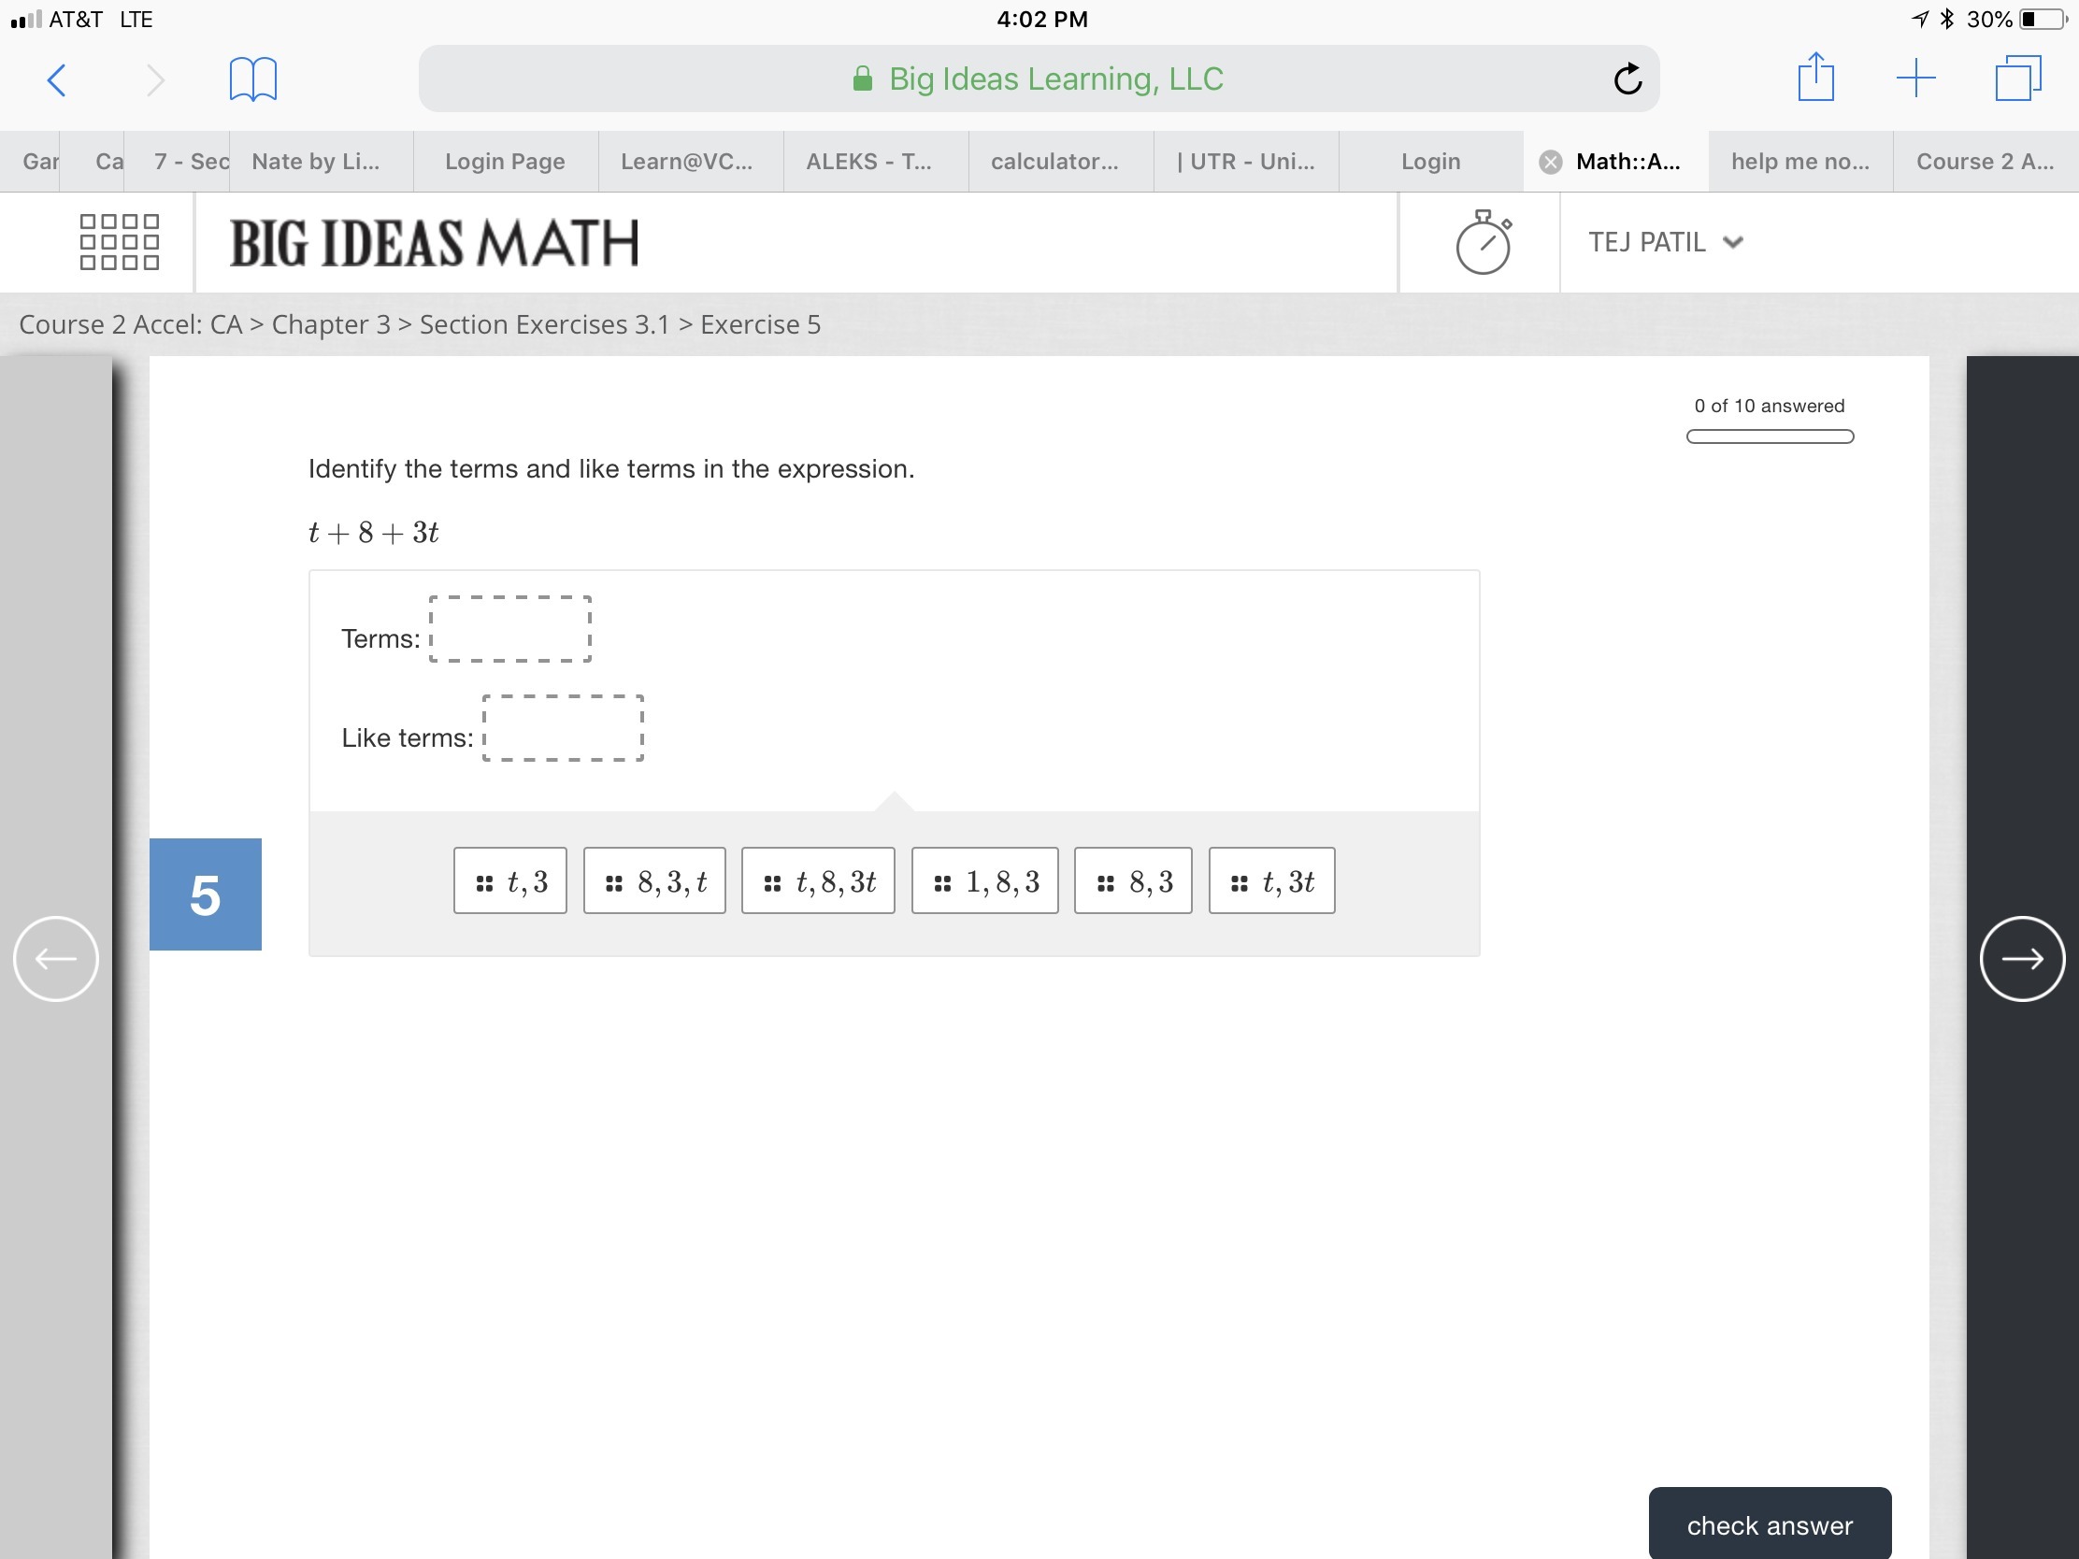Select the "t, 3t" answer tile
The width and height of the screenshot is (2079, 1559).
click(x=1270, y=881)
